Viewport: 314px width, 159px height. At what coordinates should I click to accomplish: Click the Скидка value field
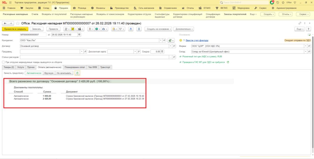(156, 52)
